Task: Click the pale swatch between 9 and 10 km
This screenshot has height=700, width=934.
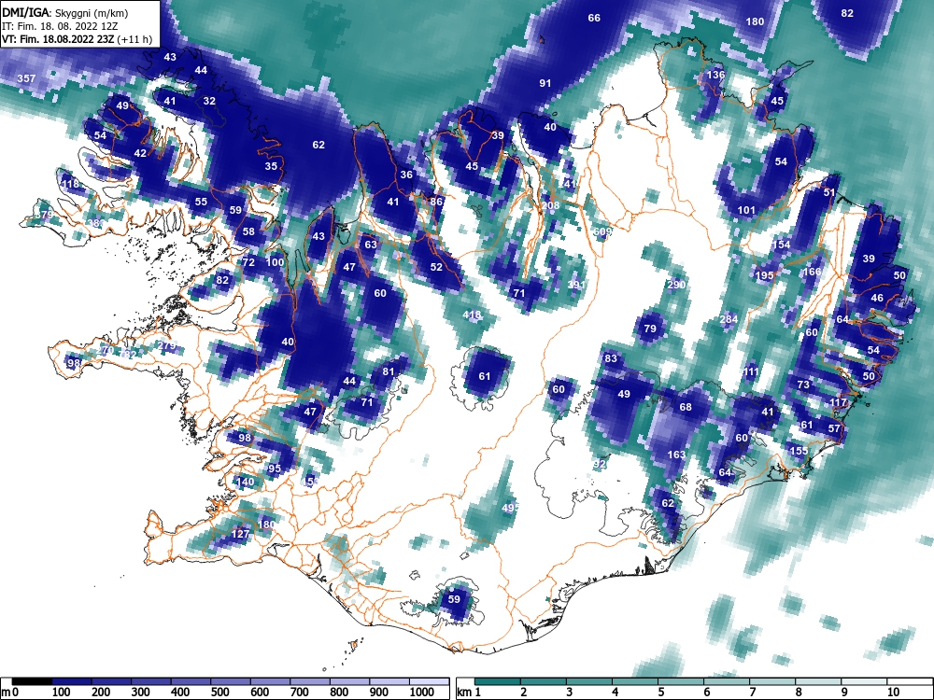Action: (864, 681)
